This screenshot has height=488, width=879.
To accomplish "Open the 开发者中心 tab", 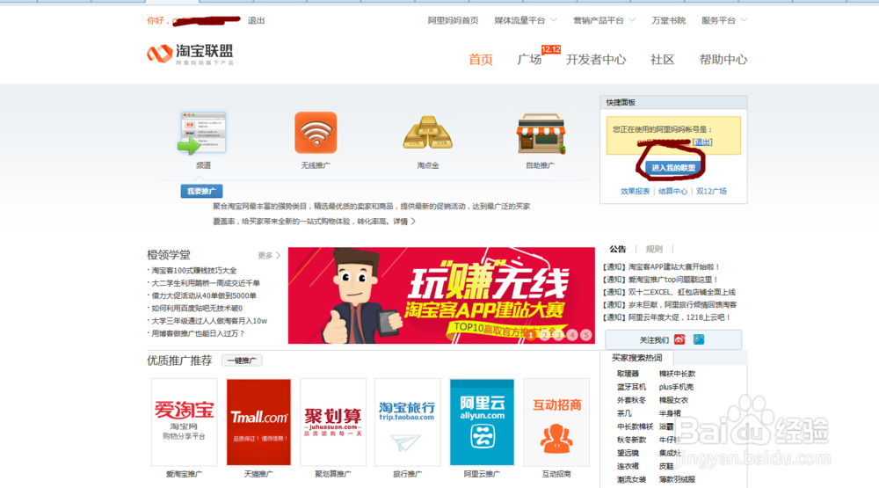I will pos(596,60).
